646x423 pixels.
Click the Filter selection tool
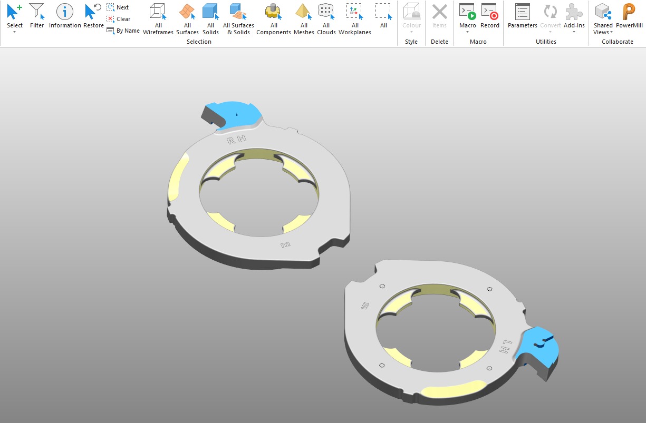coord(37,15)
